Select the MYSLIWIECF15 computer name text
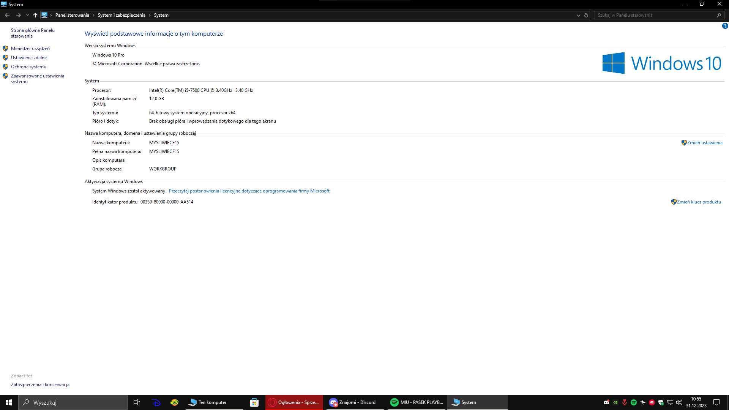This screenshot has width=729, height=410. pyautogui.click(x=164, y=143)
